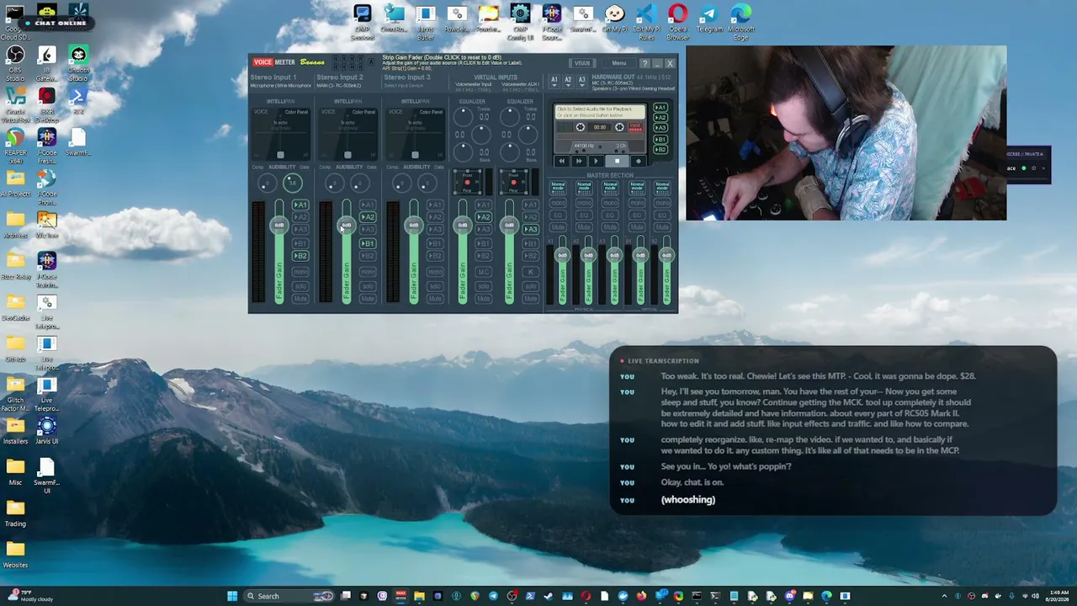Toggle A3 routing on Voicemeeter AUX input
This screenshot has height=606, width=1077.
[x=531, y=230]
